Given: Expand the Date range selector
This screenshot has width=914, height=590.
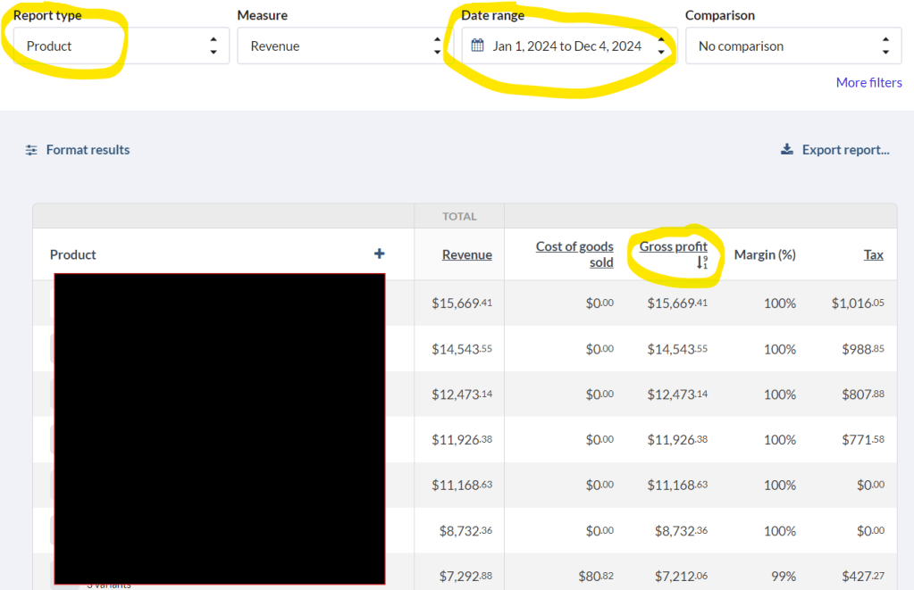Looking at the screenshot, I should 569,46.
